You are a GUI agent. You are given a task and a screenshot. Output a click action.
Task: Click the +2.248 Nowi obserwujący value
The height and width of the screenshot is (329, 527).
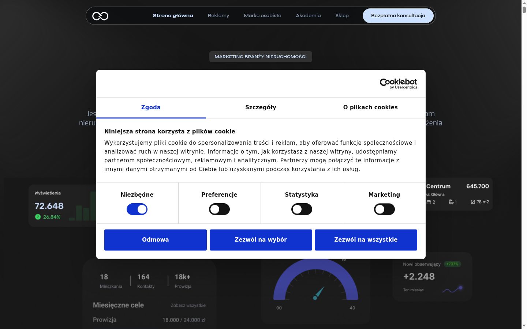click(x=419, y=276)
